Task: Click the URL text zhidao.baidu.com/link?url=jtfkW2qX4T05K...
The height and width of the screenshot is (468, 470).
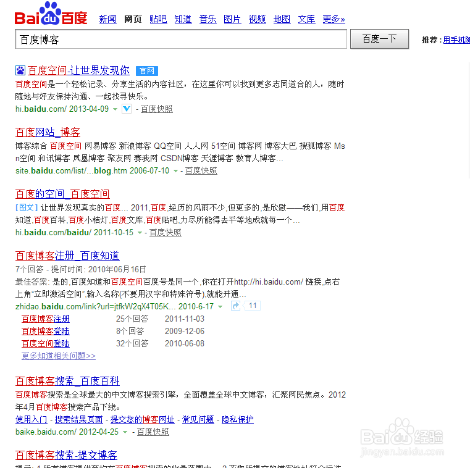Action: coord(96,306)
